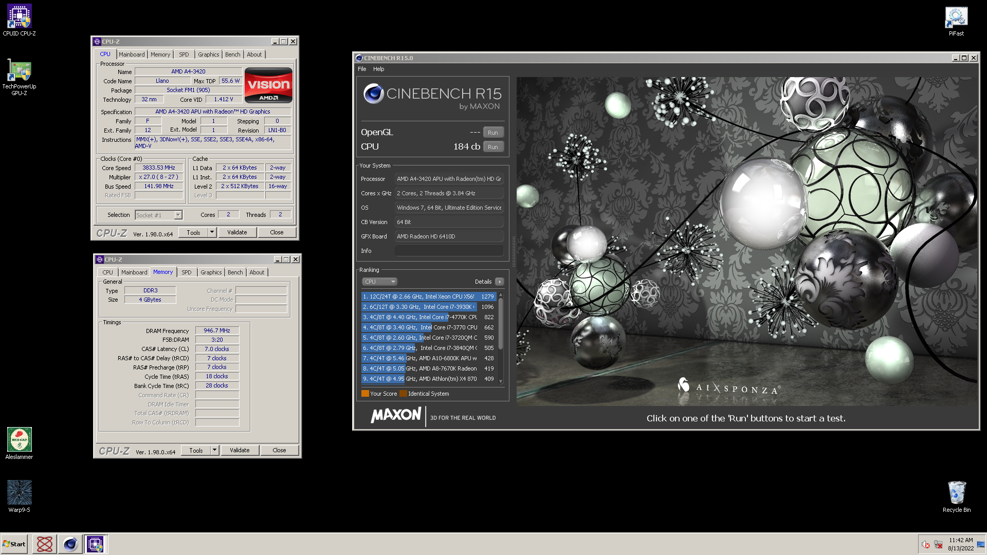The height and width of the screenshot is (555, 987).
Task: Click the network status tray icon
Action: 938,544
